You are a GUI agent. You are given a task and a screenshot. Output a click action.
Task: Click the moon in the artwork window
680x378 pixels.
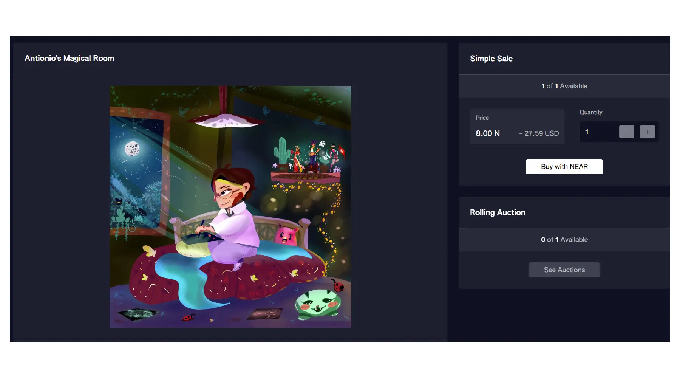(x=132, y=149)
